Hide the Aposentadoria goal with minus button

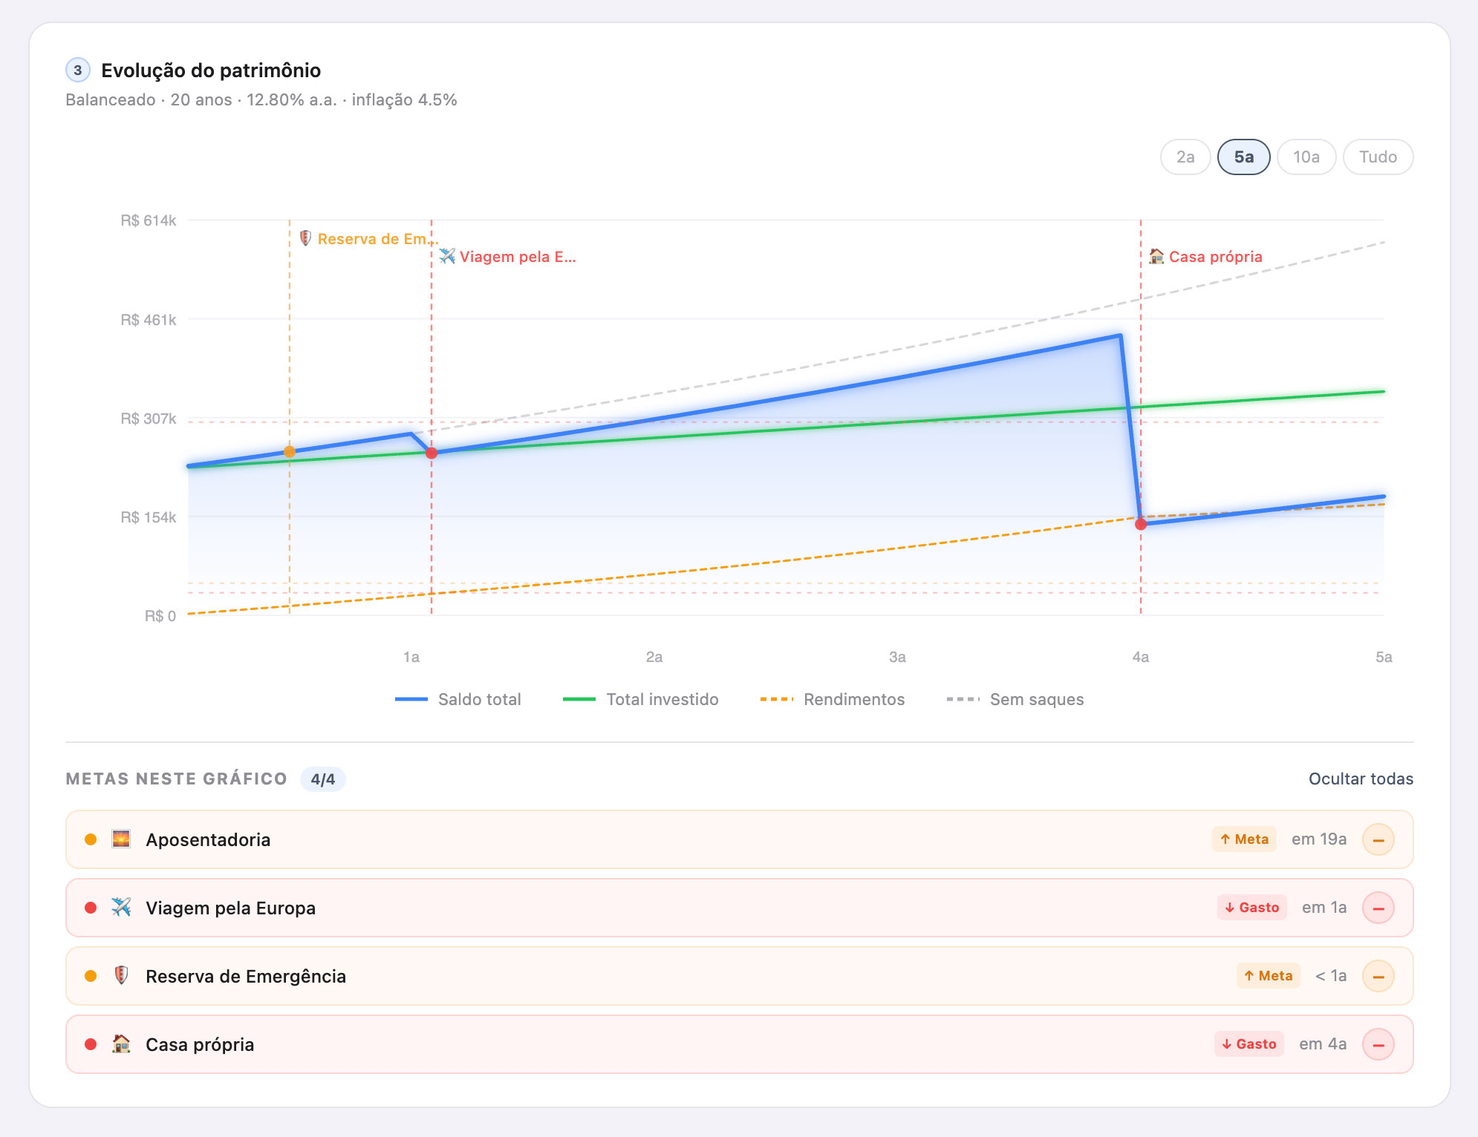coord(1378,839)
